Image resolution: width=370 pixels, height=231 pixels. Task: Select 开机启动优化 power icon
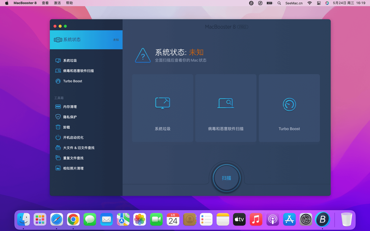pos(58,138)
